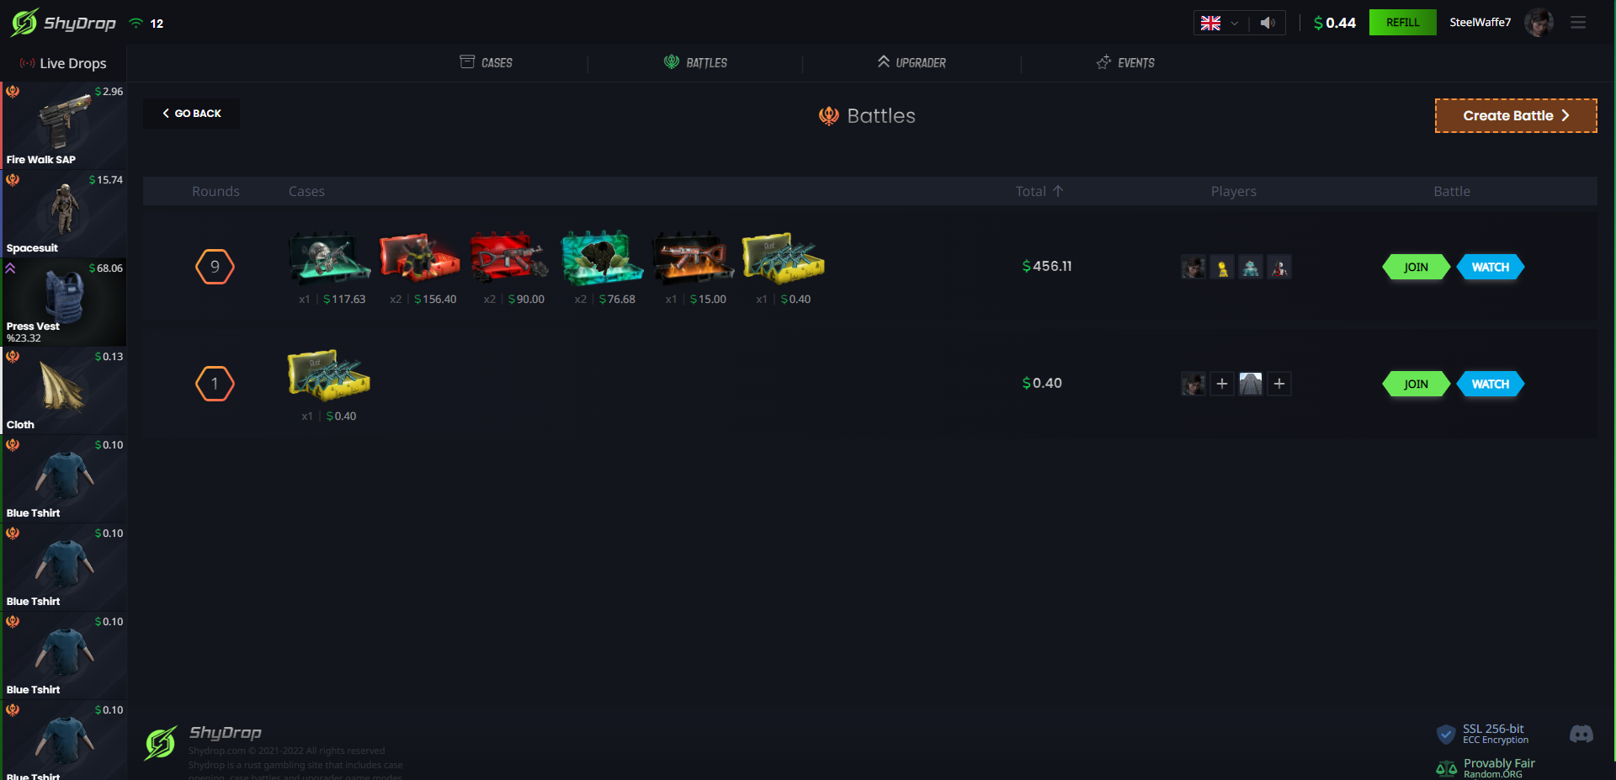
Task: Switch to the Battles tab
Action: click(695, 62)
